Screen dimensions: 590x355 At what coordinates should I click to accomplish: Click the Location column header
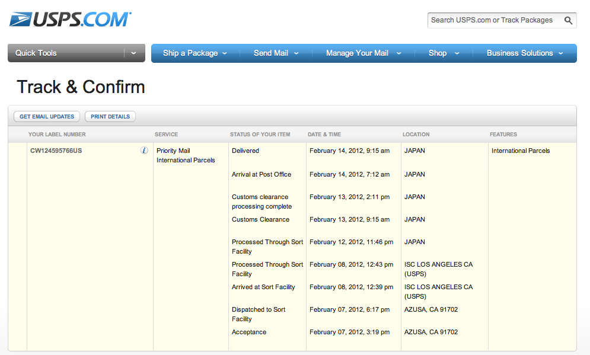coord(416,135)
